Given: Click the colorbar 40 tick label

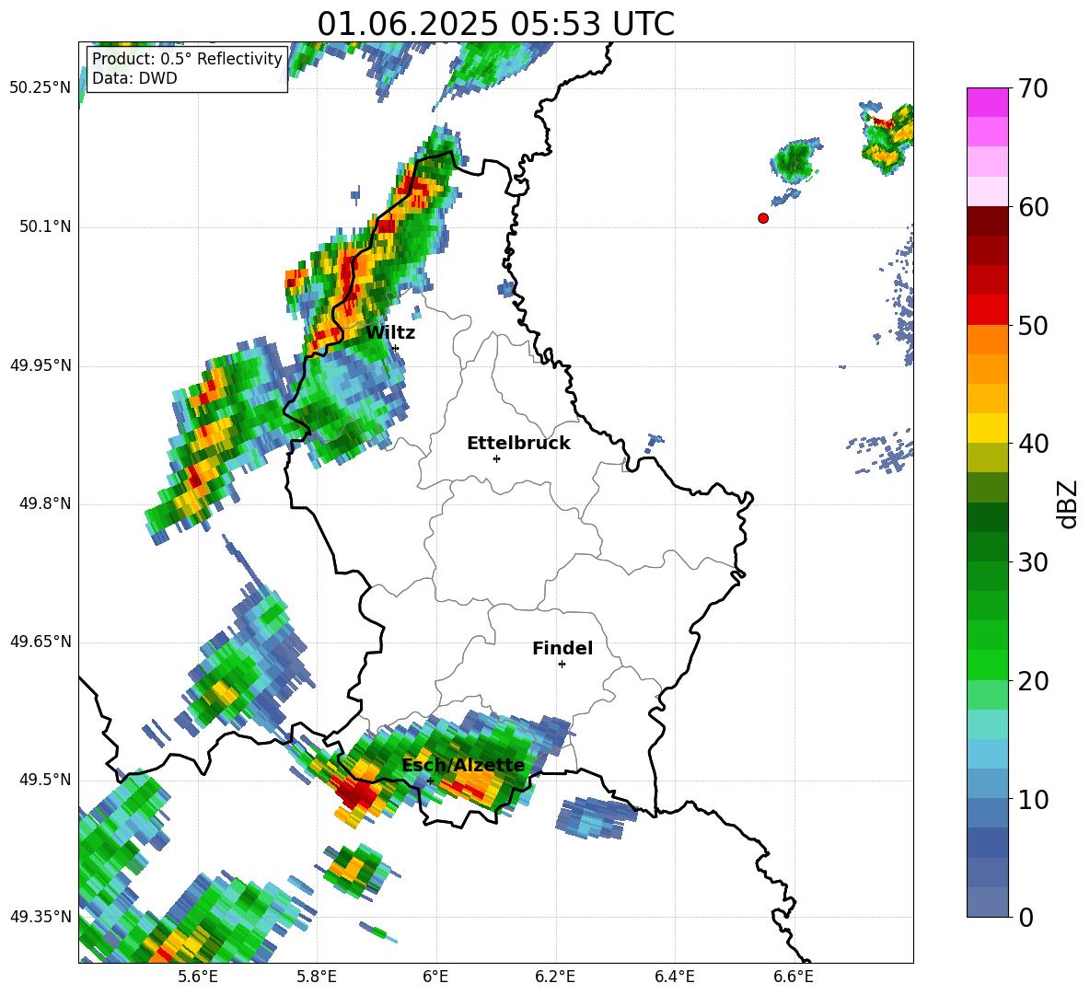Looking at the screenshot, I should point(1033,444).
